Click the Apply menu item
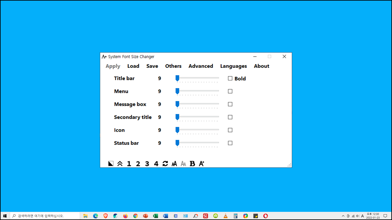Screen dimensions: 392x220 coord(113,66)
